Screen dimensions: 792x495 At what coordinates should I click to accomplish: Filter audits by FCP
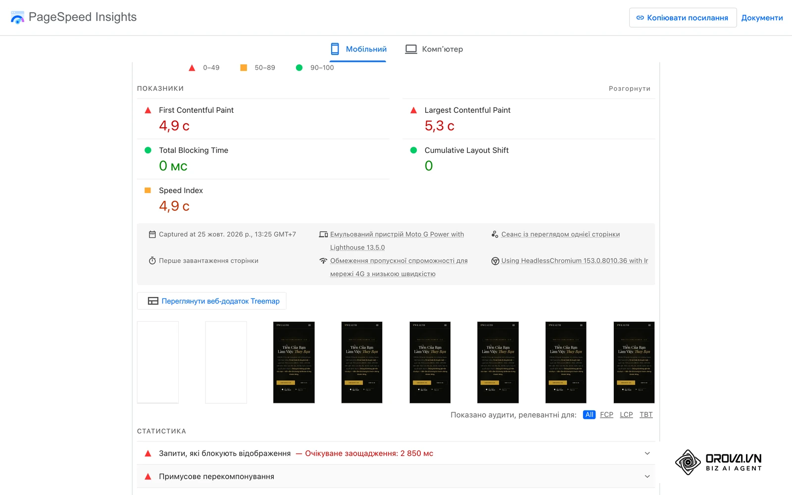coord(606,415)
